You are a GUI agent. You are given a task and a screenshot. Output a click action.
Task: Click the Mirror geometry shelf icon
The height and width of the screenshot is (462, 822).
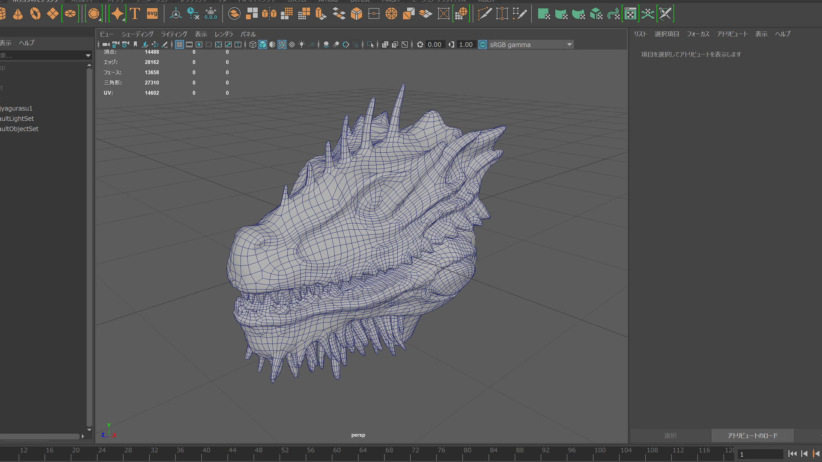pos(269,14)
